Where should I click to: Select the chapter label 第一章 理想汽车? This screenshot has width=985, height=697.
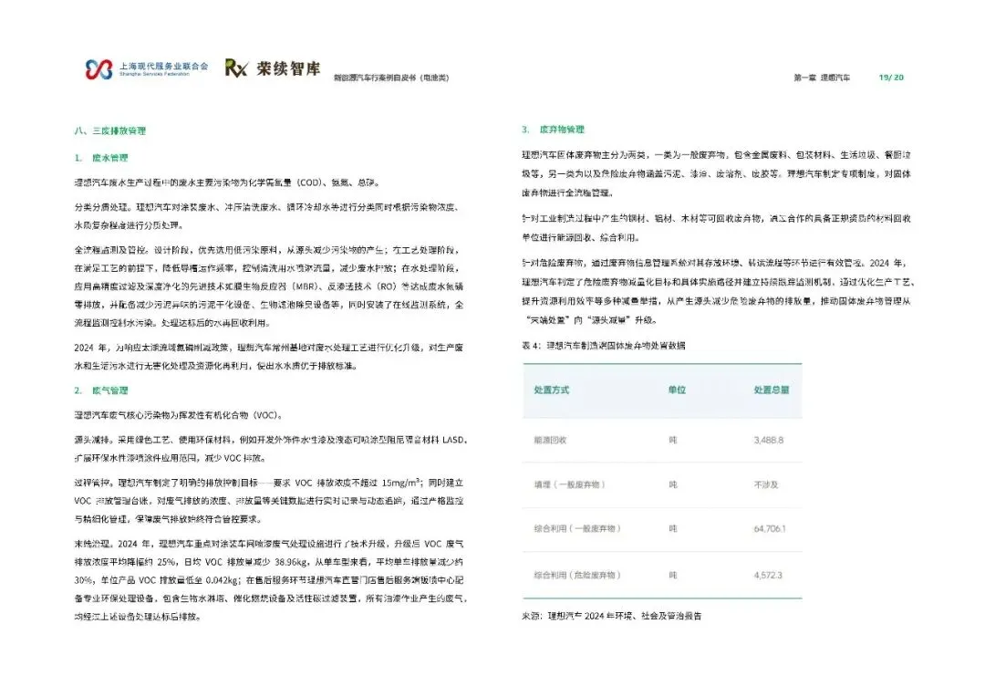coord(822,78)
